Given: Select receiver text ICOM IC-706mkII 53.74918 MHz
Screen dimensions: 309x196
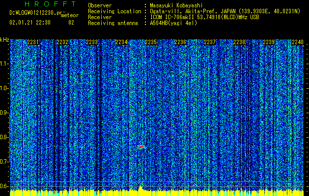Looking at the screenshot, I should pyautogui.click(x=204, y=17).
